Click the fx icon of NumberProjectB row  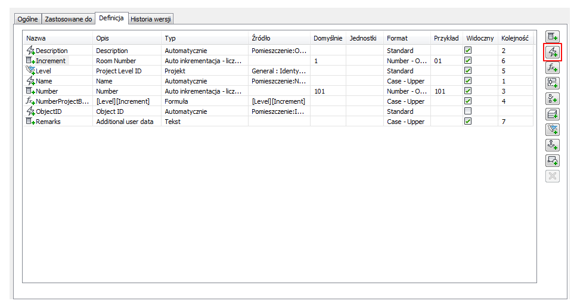(x=30, y=101)
